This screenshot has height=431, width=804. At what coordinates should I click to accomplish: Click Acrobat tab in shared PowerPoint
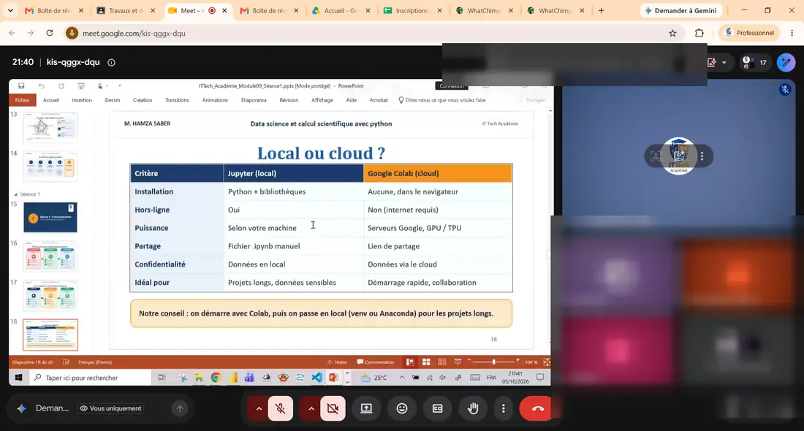pos(379,101)
